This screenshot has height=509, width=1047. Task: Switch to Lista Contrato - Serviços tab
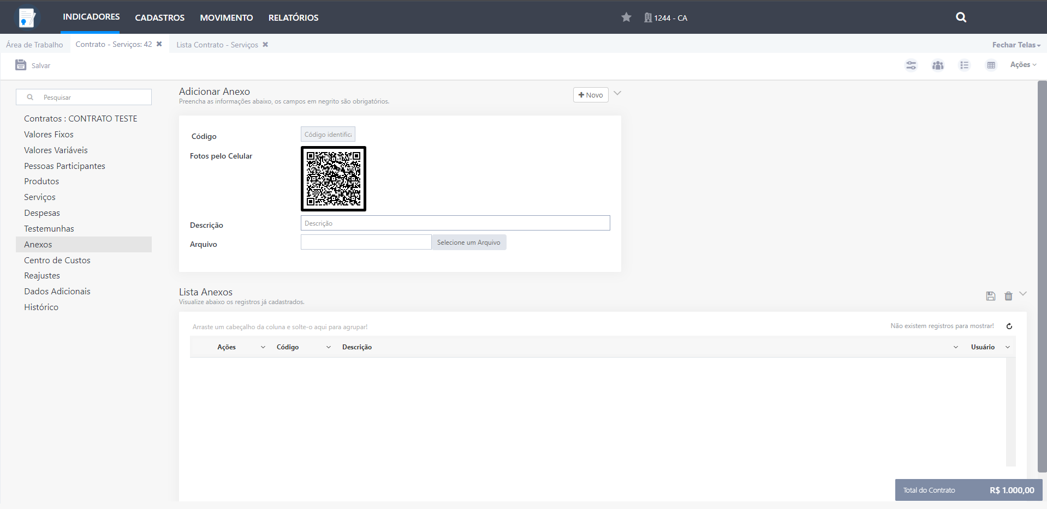point(217,45)
